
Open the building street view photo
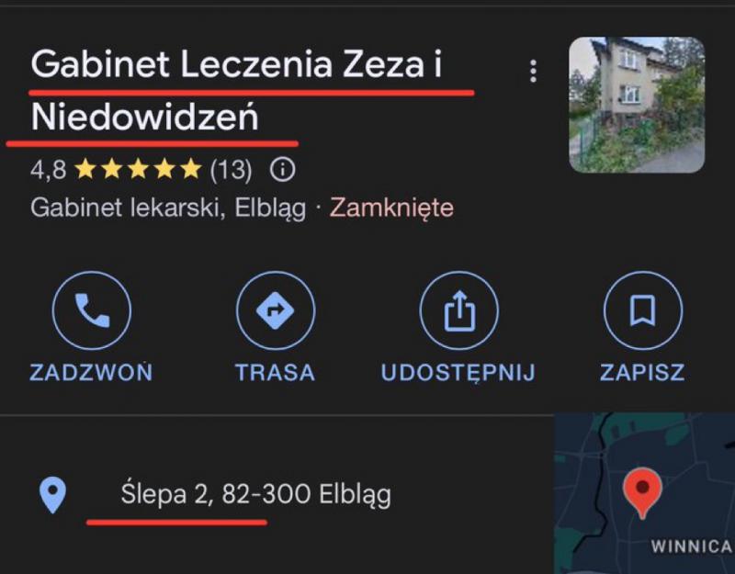click(637, 105)
